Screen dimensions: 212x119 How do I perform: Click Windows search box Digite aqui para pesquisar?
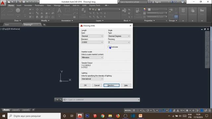point(34,116)
